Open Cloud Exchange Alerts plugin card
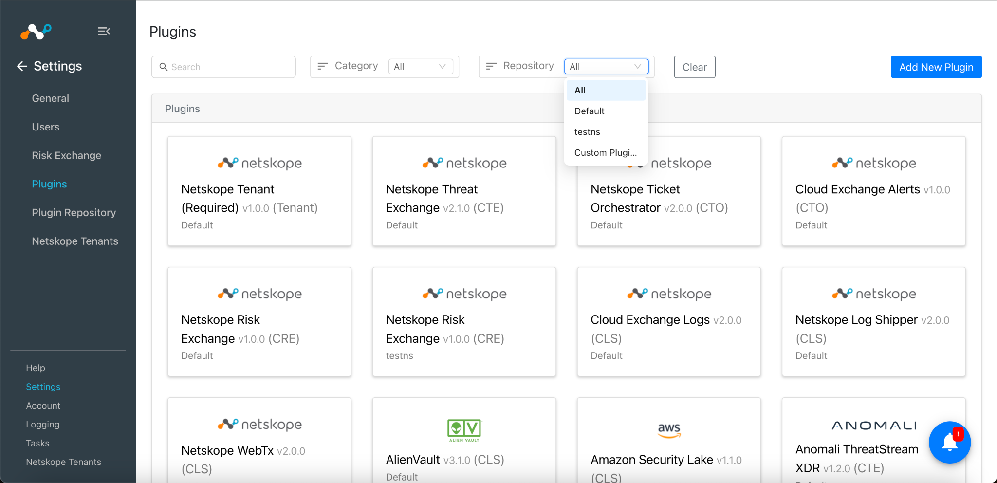This screenshot has width=997, height=483. 874,191
